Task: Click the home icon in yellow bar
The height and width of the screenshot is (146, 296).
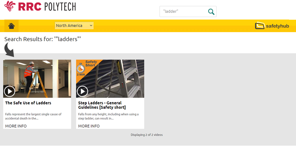Action: [11, 26]
